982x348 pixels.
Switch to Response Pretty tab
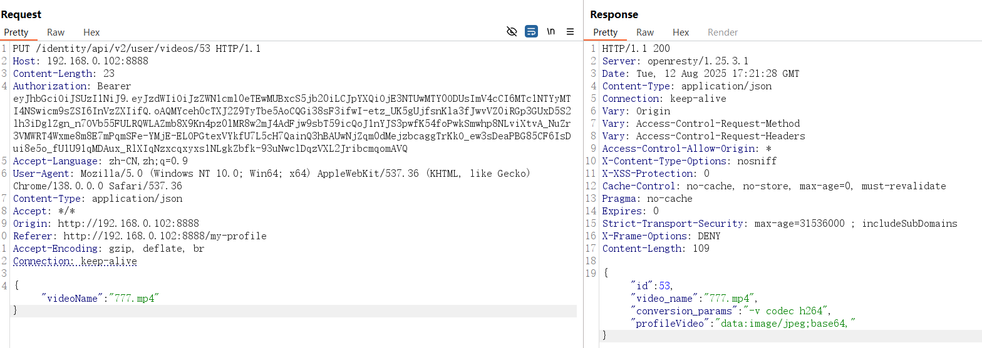(606, 32)
